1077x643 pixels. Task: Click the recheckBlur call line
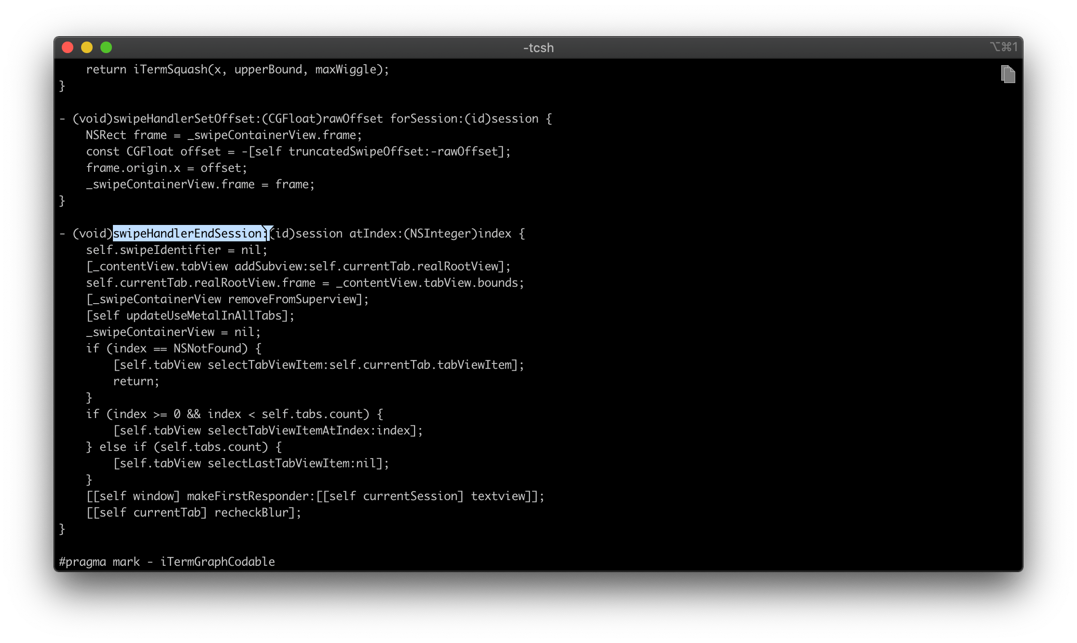(x=194, y=512)
